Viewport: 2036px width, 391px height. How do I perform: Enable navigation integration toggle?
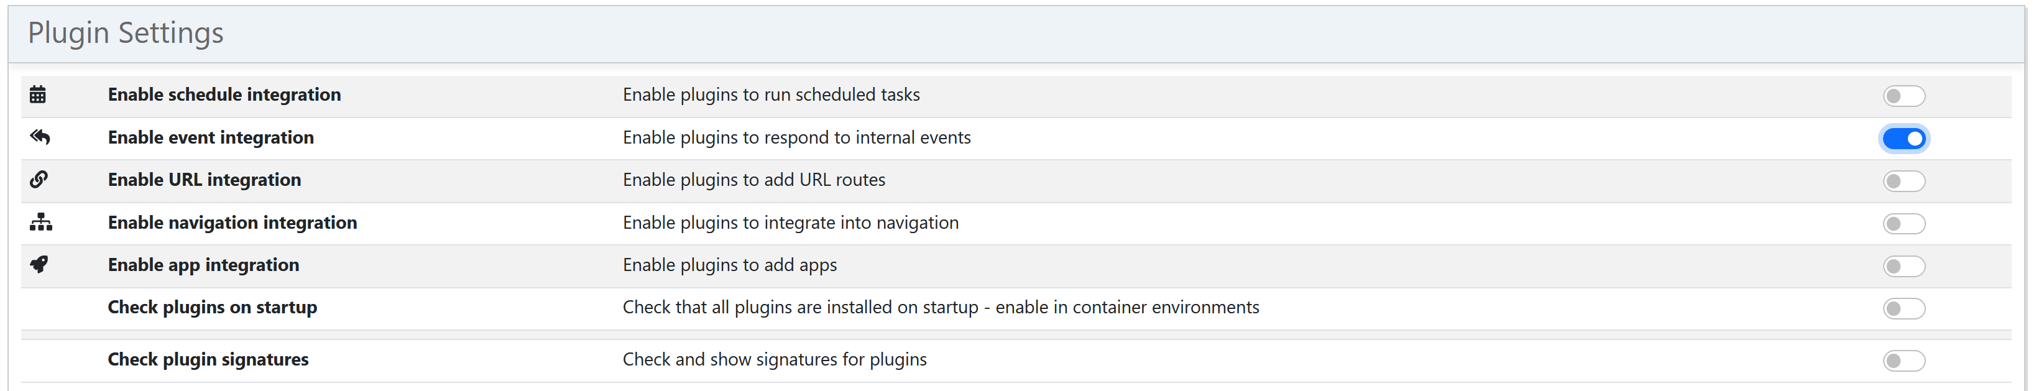click(x=1905, y=224)
